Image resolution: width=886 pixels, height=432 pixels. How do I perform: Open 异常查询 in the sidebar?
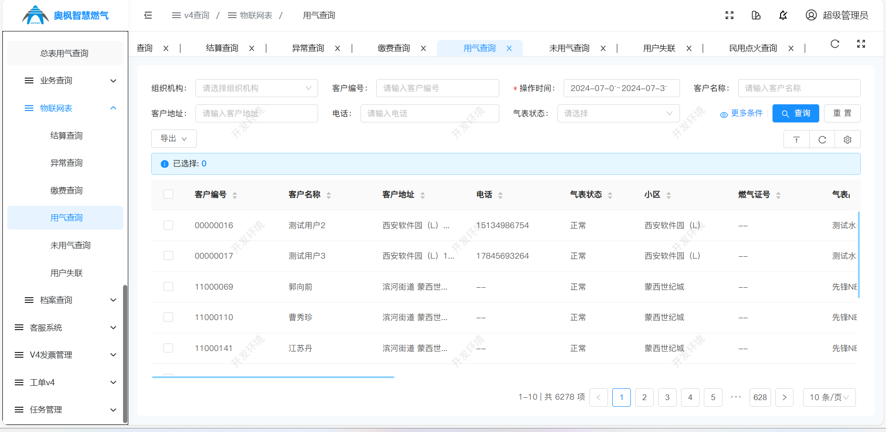(65, 163)
